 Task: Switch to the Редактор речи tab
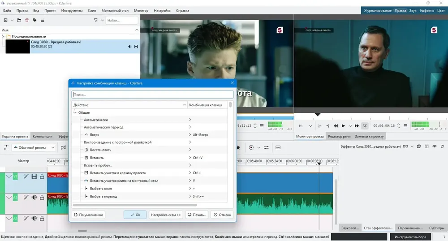pyautogui.click(x=339, y=137)
